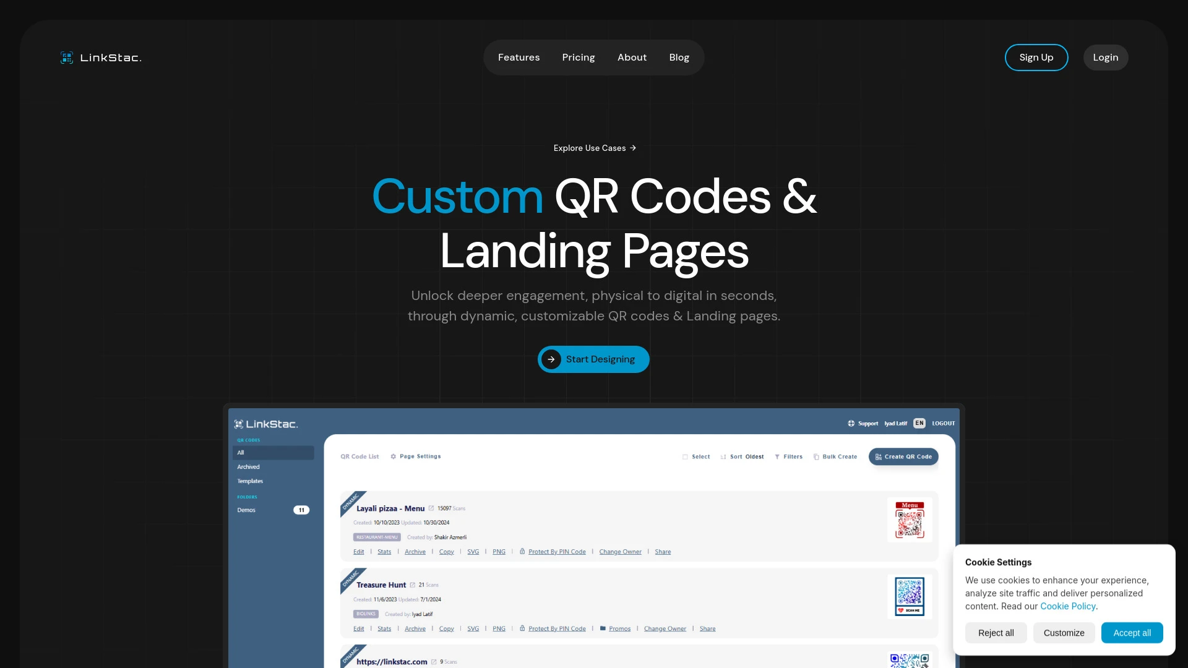Click the Share icon for Treasure Hunt entry
This screenshot has width=1188, height=668.
click(707, 628)
